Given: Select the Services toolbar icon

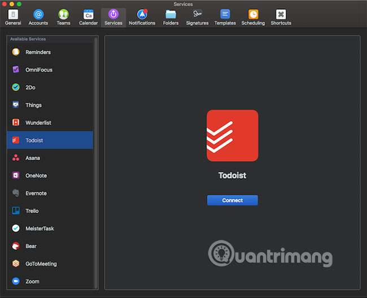Looking at the screenshot, I should pos(113,15).
